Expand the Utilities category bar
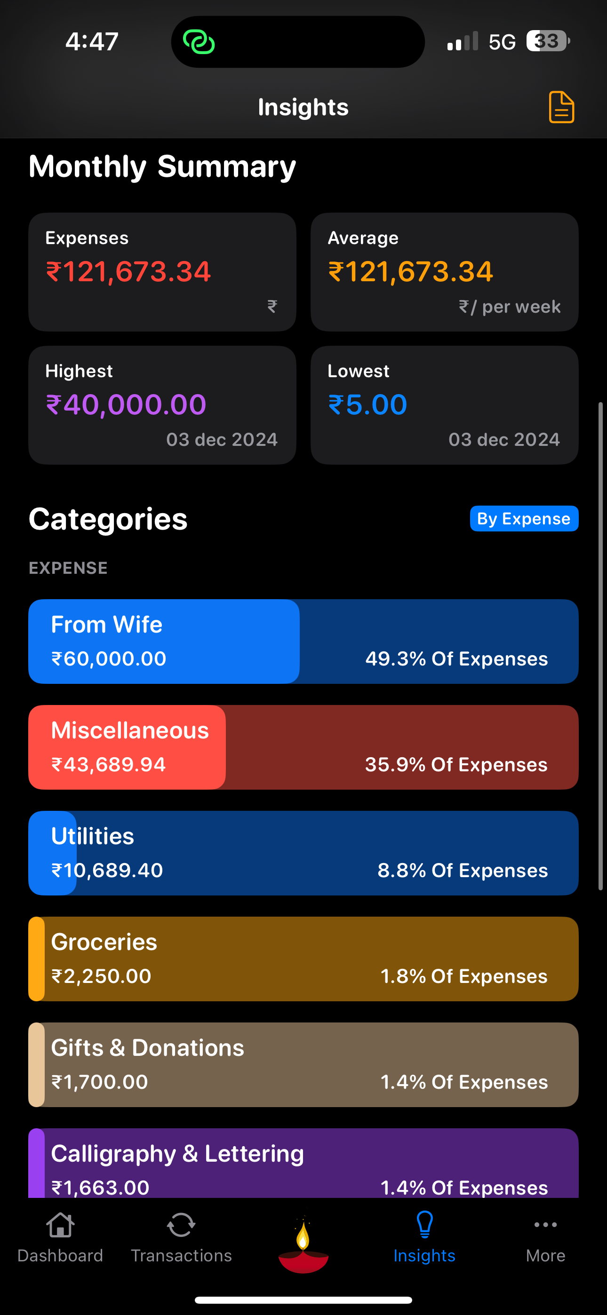 (x=303, y=853)
